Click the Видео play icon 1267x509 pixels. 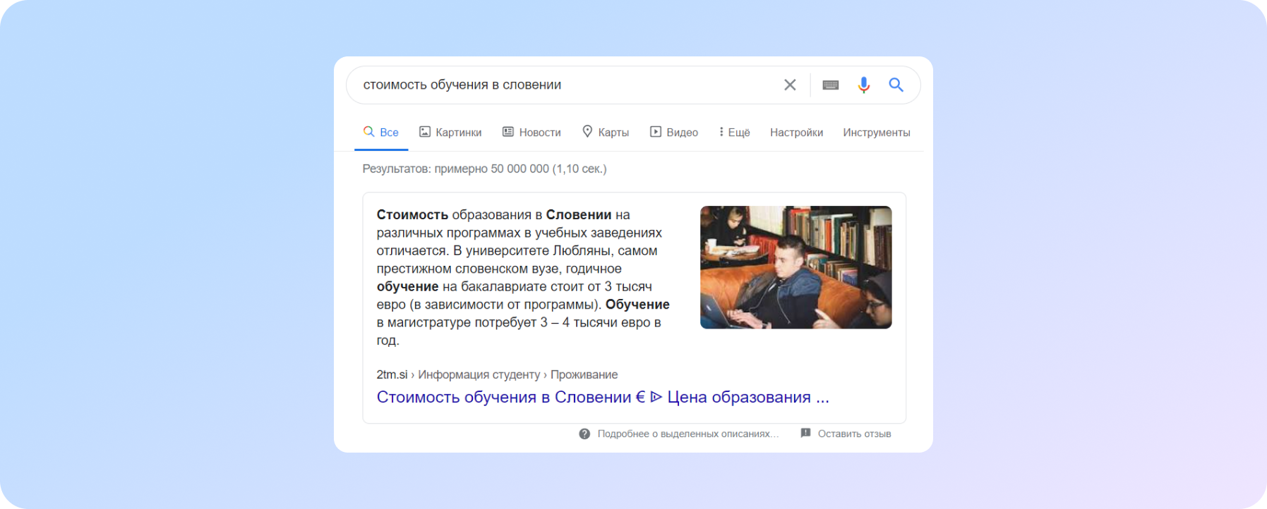(656, 132)
